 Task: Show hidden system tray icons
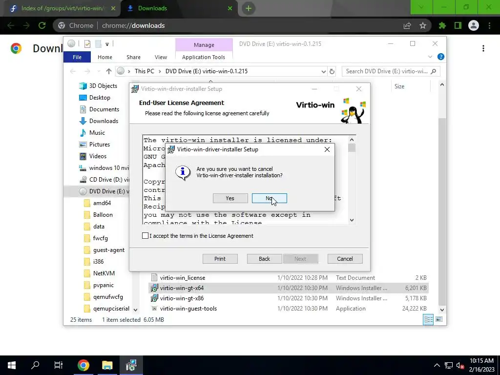pyautogui.click(x=437, y=365)
